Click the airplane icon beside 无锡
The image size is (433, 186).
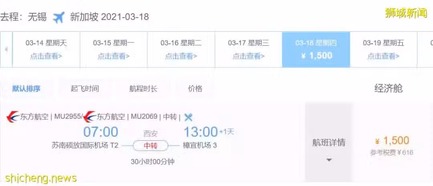point(59,17)
